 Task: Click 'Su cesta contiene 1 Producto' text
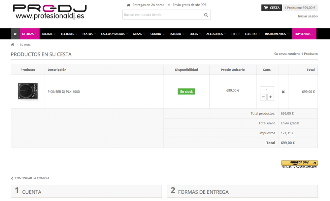click(x=296, y=54)
